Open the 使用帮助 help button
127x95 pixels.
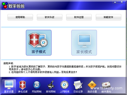[20, 17]
